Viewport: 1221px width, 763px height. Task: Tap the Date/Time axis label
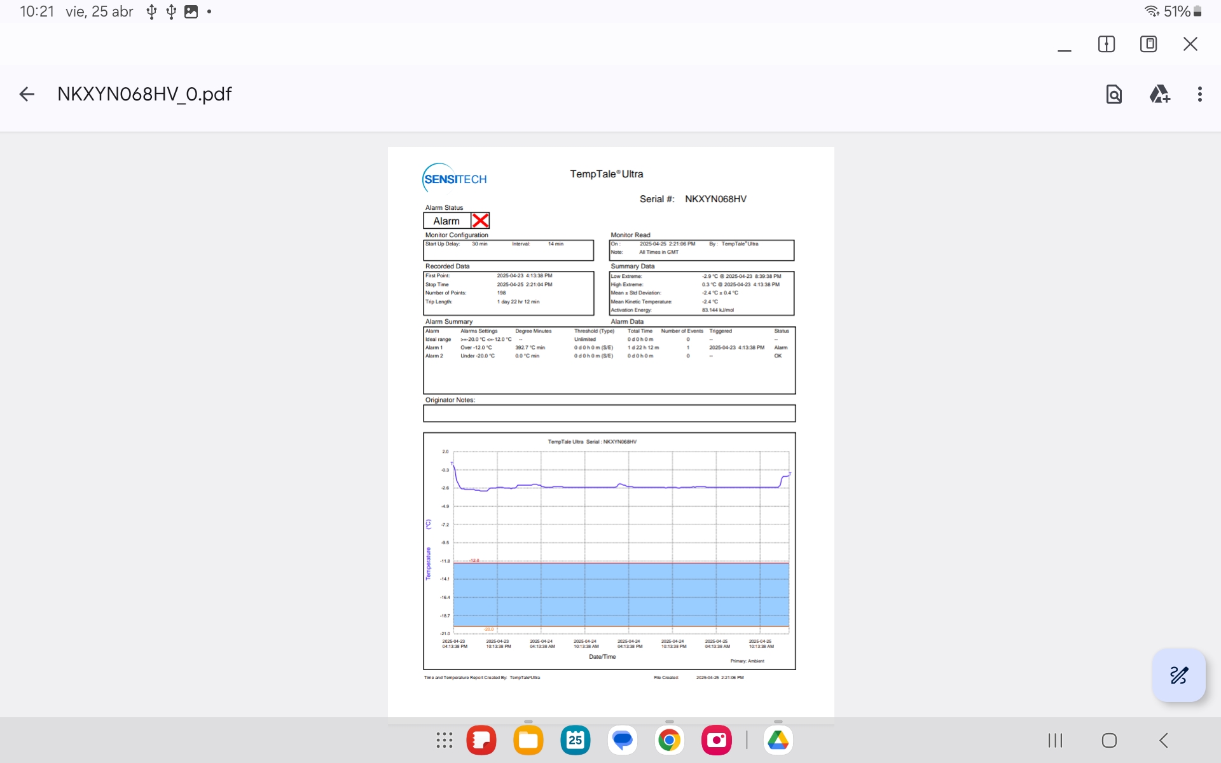(602, 657)
